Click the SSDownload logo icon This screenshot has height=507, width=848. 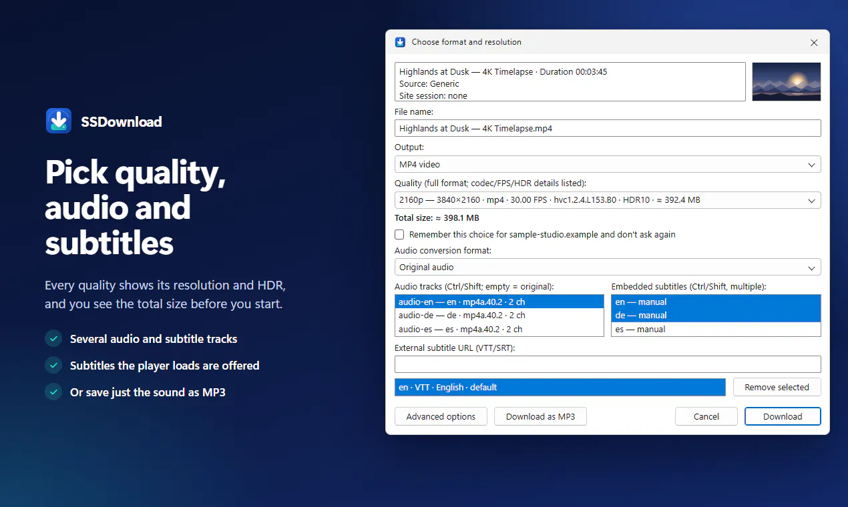pyautogui.click(x=59, y=121)
